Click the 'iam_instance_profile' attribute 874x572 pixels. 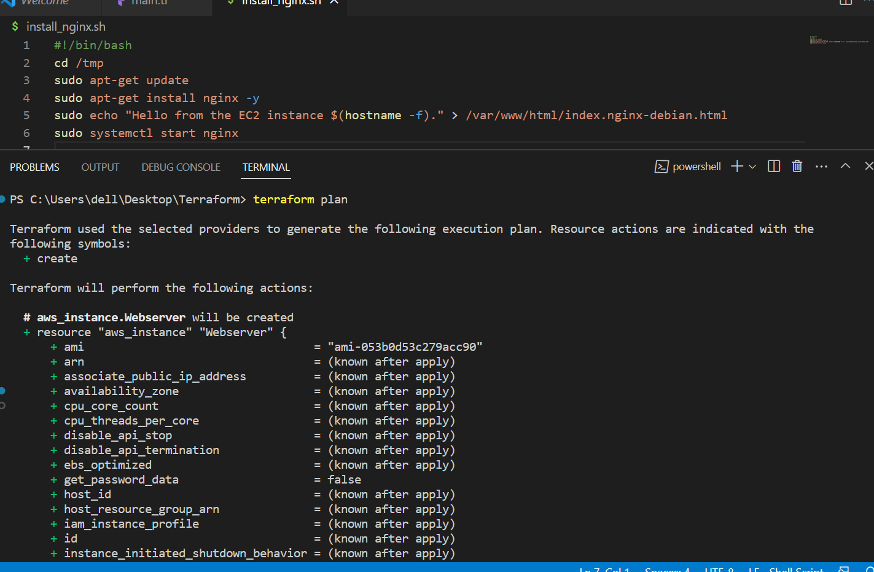pyautogui.click(x=131, y=523)
